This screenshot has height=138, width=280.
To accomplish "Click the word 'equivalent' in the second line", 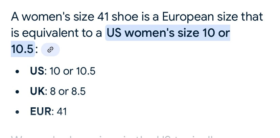I will point(50,33).
